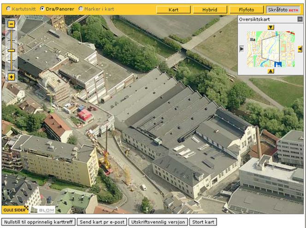Select the Dra/Panorer radio option
The height and width of the screenshot is (228, 306).
pos(42,9)
